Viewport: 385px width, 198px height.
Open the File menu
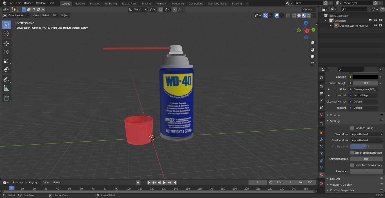[x=11, y=3]
